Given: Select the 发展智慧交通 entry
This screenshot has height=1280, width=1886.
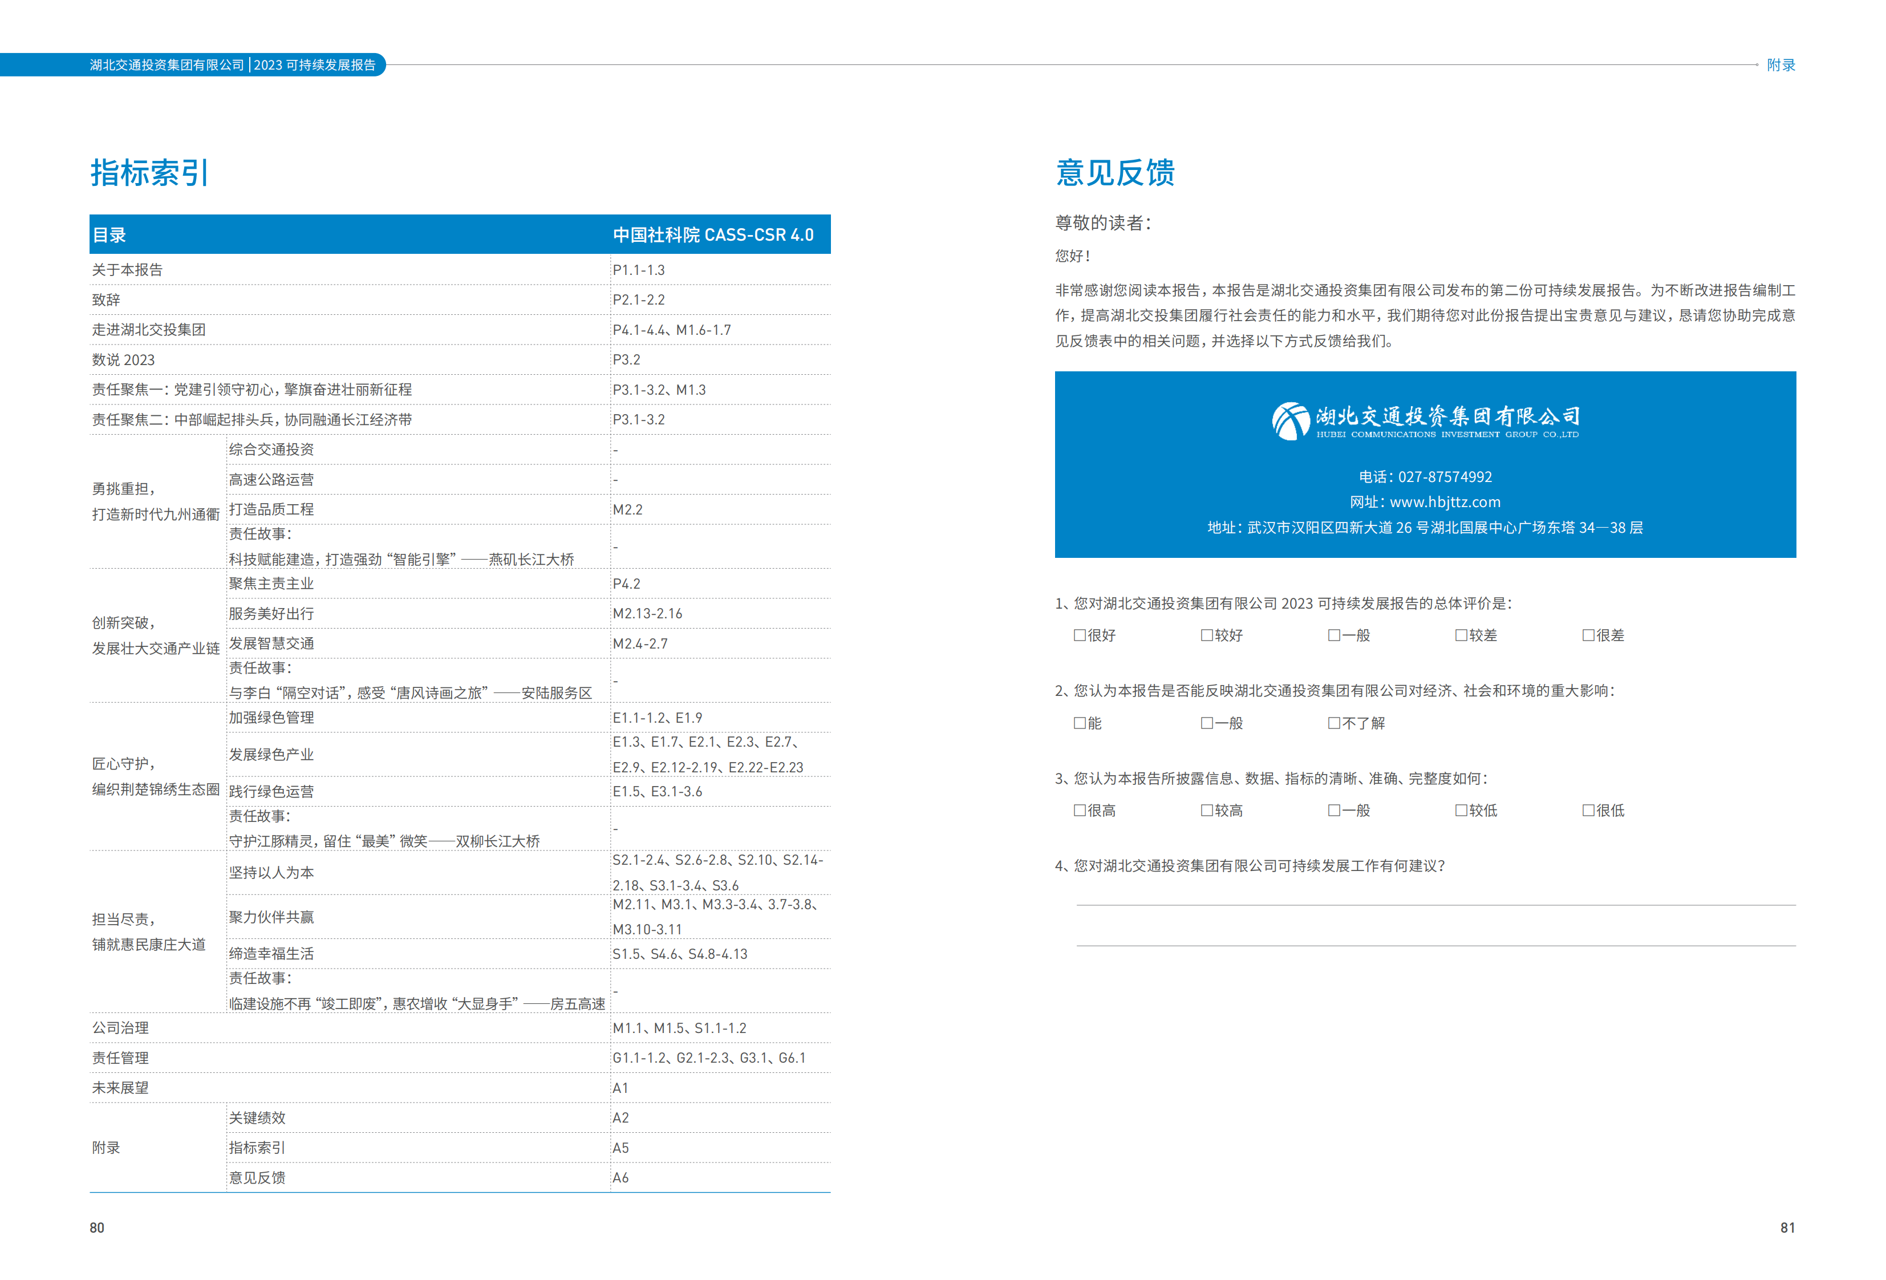Looking at the screenshot, I should [x=271, y=643].
